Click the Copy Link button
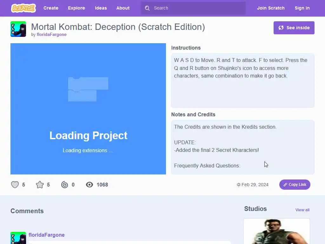 point(295,185)
